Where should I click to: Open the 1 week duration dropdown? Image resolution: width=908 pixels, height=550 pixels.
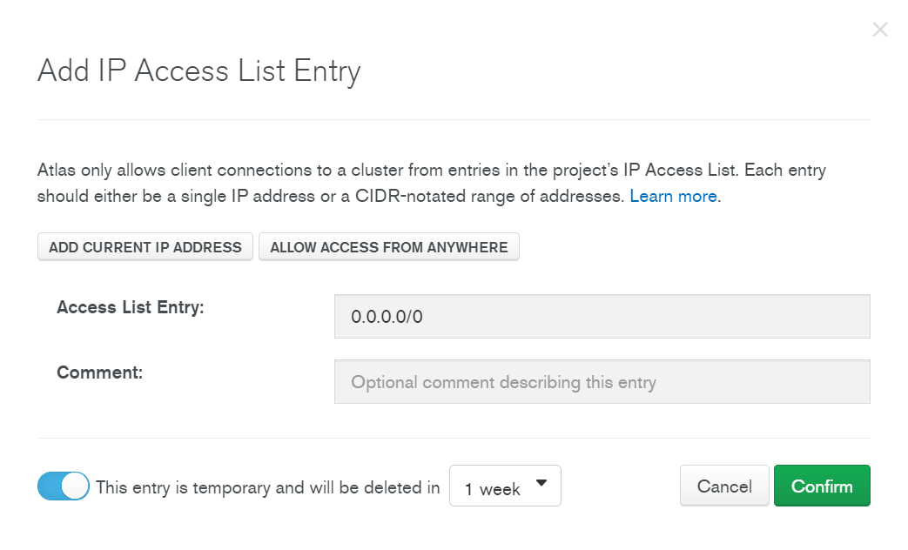pyautogui.click(x=505, y=486)
